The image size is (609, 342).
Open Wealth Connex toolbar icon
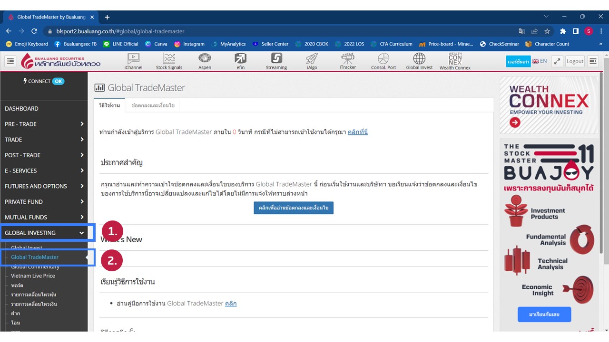(x=455, y=61)
